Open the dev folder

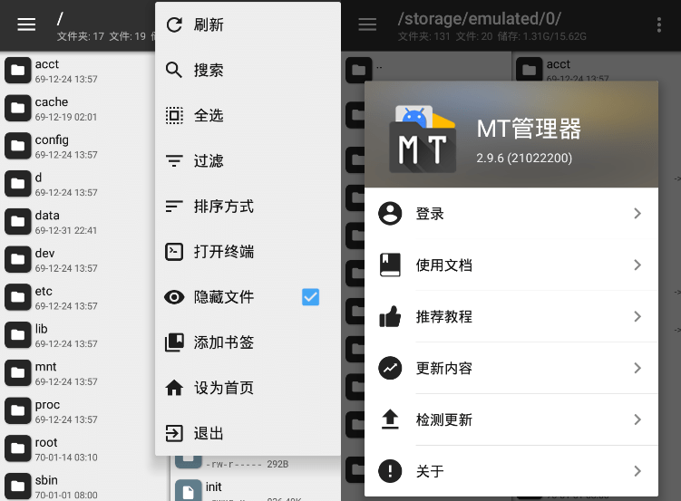[78, 260]
